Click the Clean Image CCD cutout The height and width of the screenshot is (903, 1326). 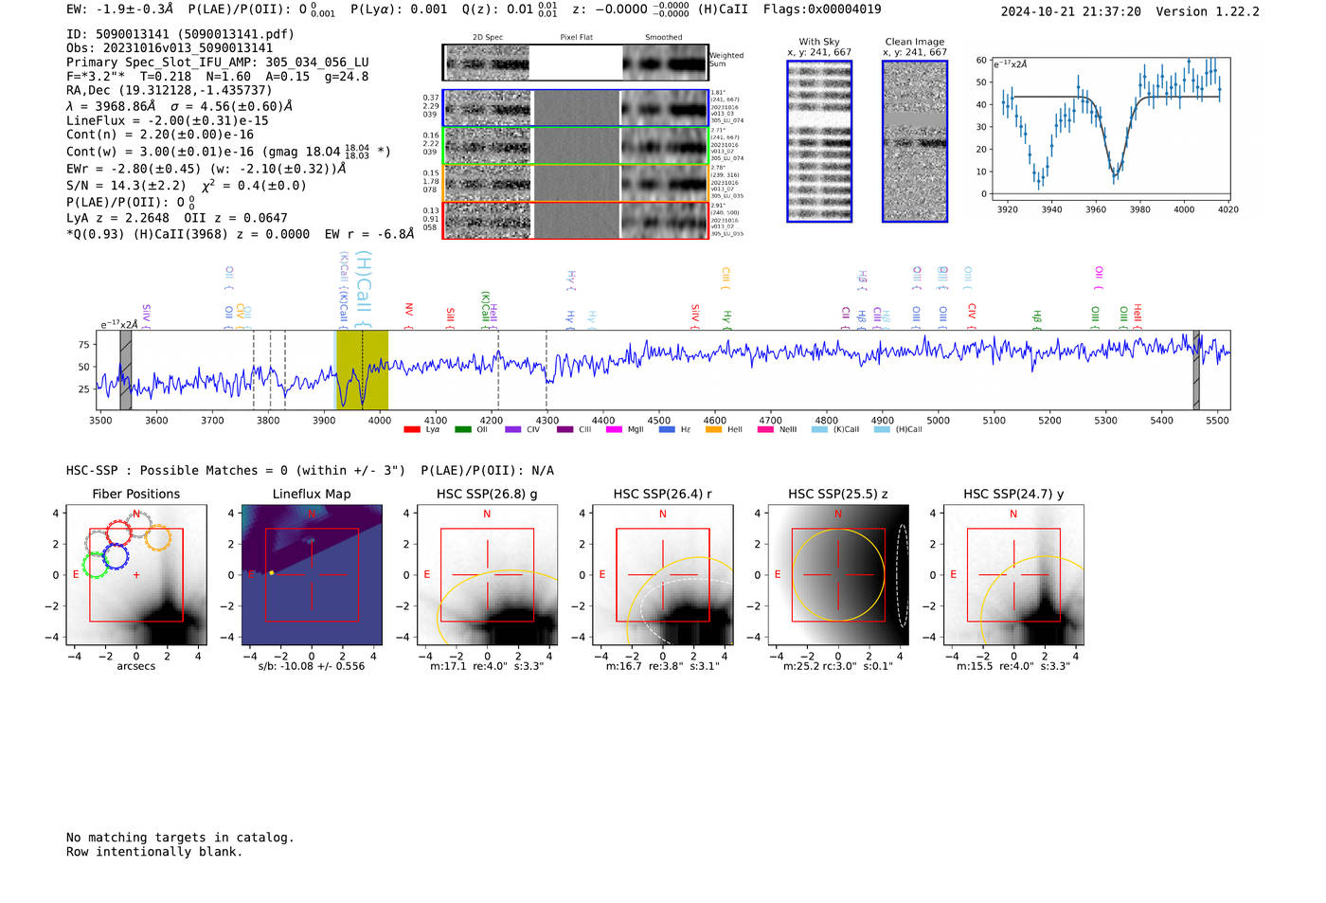tap(915, 141)
